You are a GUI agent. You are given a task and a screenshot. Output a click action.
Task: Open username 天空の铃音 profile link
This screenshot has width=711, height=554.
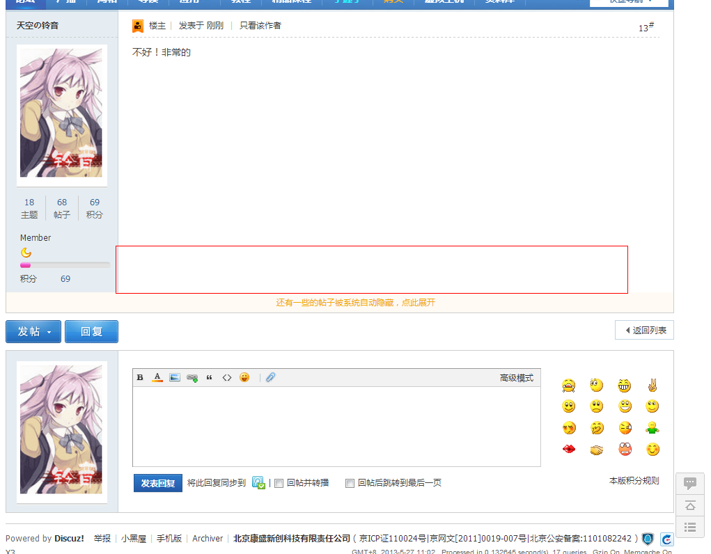(x=38, y=25)
